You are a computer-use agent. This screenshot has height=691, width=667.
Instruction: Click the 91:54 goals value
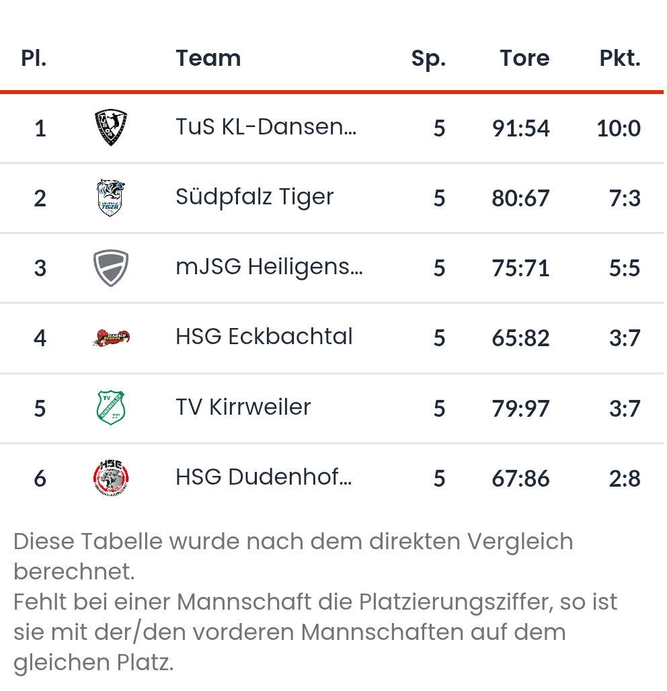click(520, 128)
